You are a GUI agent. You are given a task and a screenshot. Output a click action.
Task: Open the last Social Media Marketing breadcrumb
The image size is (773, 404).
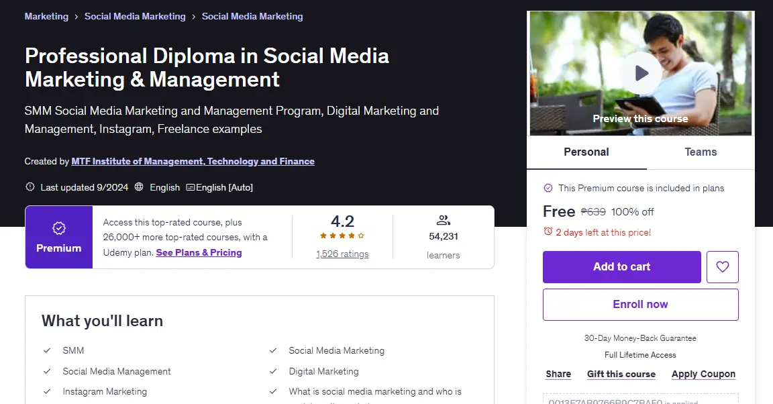(x=252, y=16)
